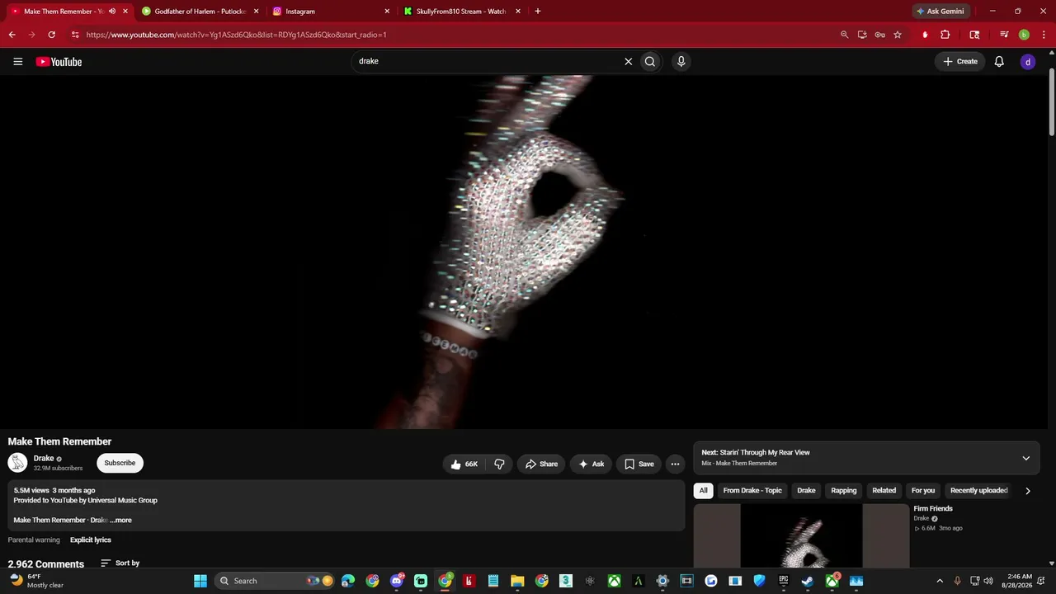Open the red hand extension icon
This screenshot has width=1056, height=594.
click(x=925, y=35)
